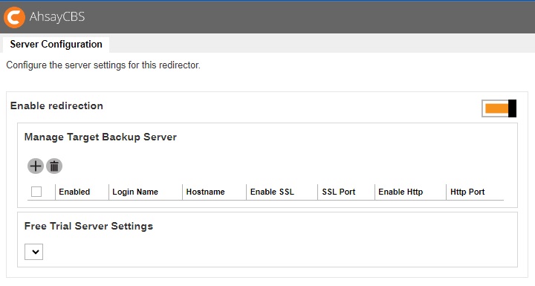Screen dimensions: 535x286
Task: Open the Free Trial Server Settings dropdown
Action: 33,252
